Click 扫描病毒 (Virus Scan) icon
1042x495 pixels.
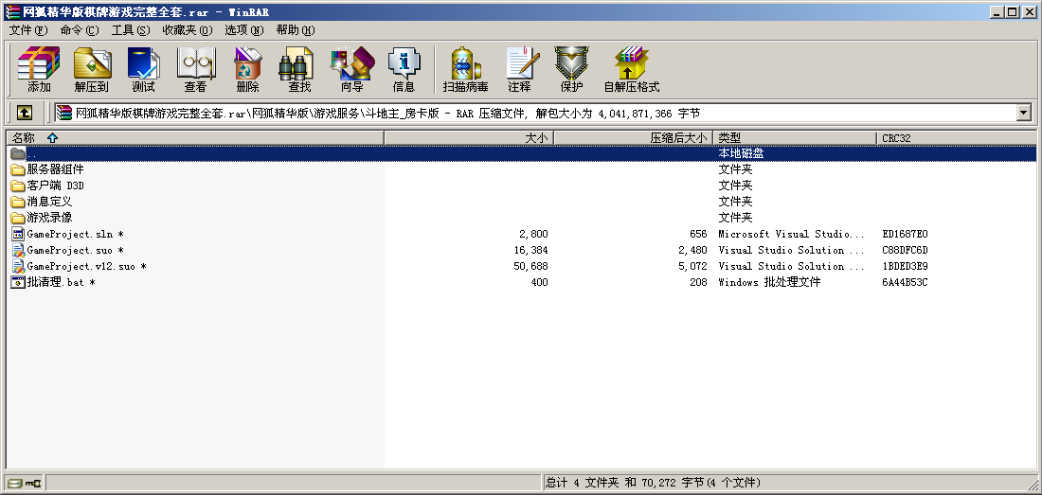click(x=465, y=70)
